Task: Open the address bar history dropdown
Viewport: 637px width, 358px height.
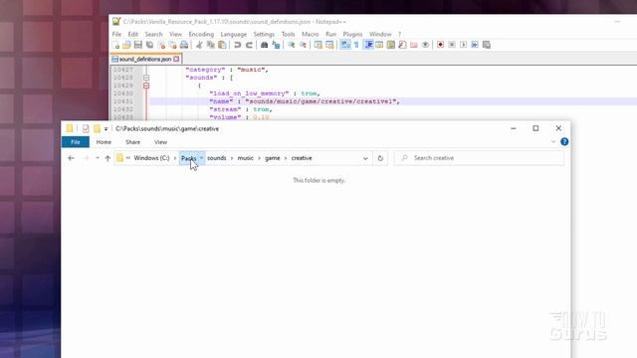Action: click(365, 158)
